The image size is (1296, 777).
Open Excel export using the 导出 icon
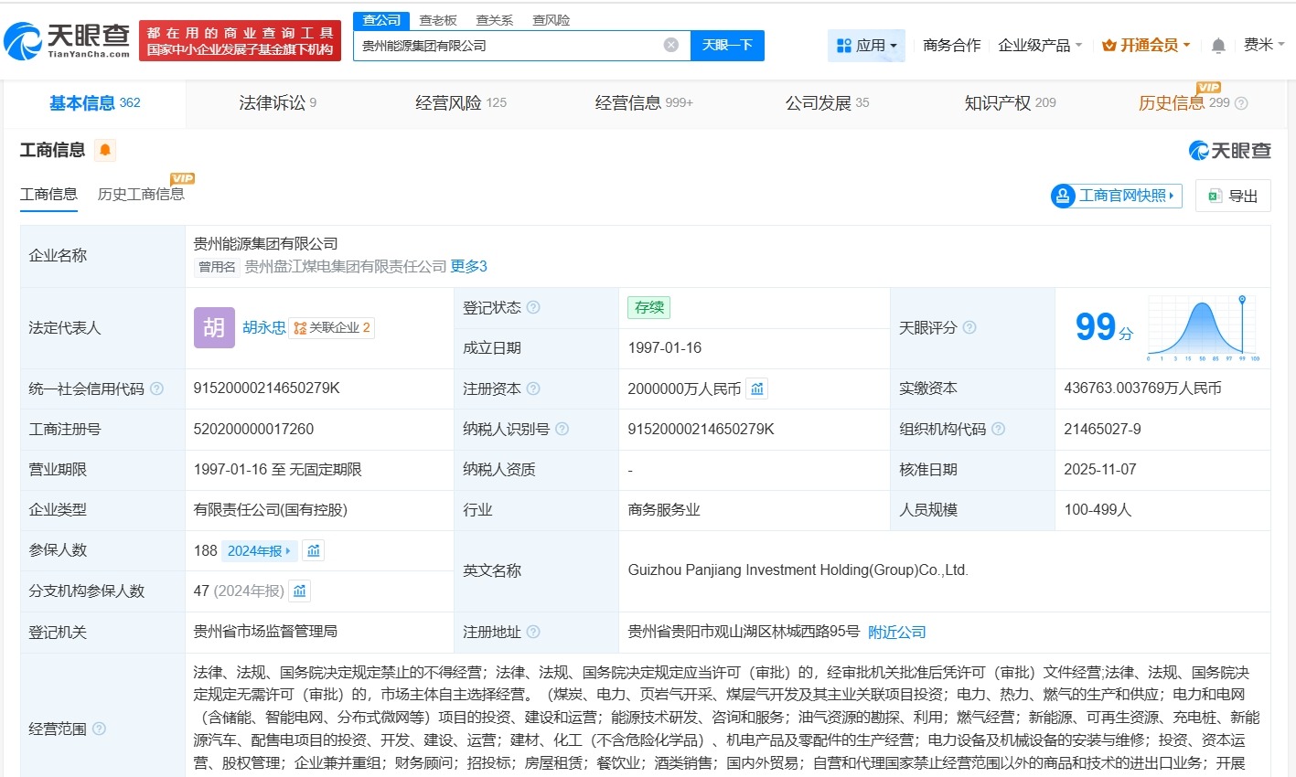pyautogui.click(x=1214, y=196)
